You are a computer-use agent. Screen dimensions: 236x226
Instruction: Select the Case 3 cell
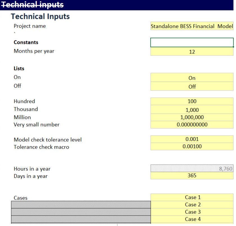point(192,212)
